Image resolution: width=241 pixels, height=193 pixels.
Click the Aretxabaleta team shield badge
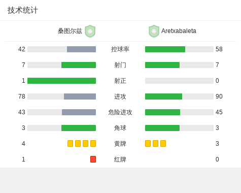[x=154, y=31]
